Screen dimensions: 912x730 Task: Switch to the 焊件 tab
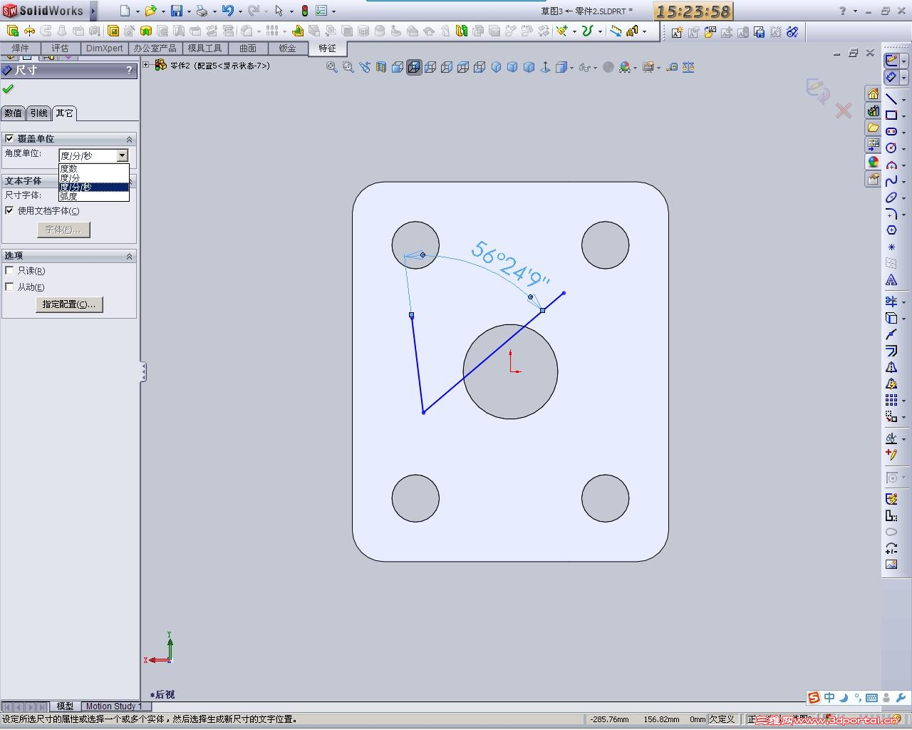21,48
